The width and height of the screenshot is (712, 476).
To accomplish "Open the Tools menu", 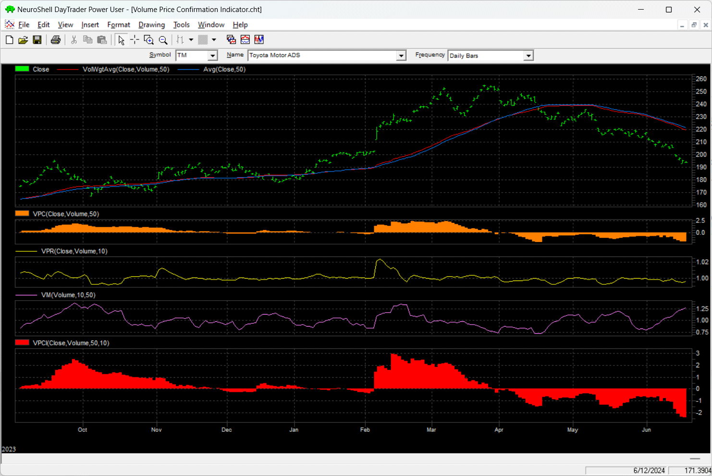I will [182, 25].
